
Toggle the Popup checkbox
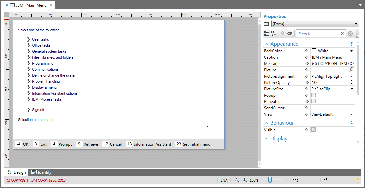point(314,95)
